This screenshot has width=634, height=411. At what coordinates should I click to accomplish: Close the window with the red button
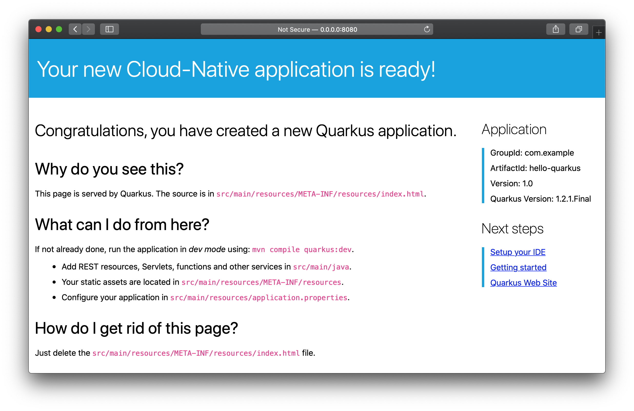(38, 29)
